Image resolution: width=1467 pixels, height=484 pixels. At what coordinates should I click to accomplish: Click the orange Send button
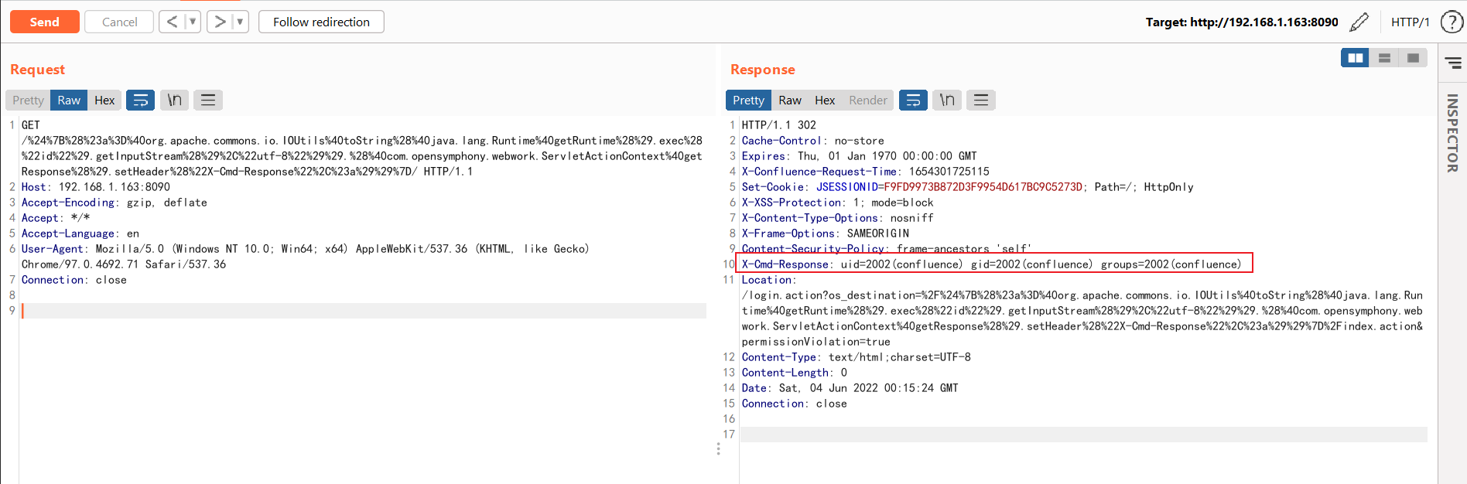(44, 22)
